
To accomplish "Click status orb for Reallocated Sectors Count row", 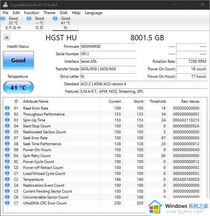I will (x=7, y=132).
